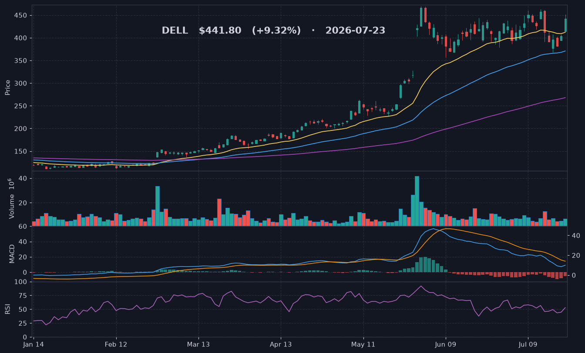Click the 350 tick on Price axis
The width and height of the screenshot is (585, 353).
pyautogui.click(x=21, y=61)
